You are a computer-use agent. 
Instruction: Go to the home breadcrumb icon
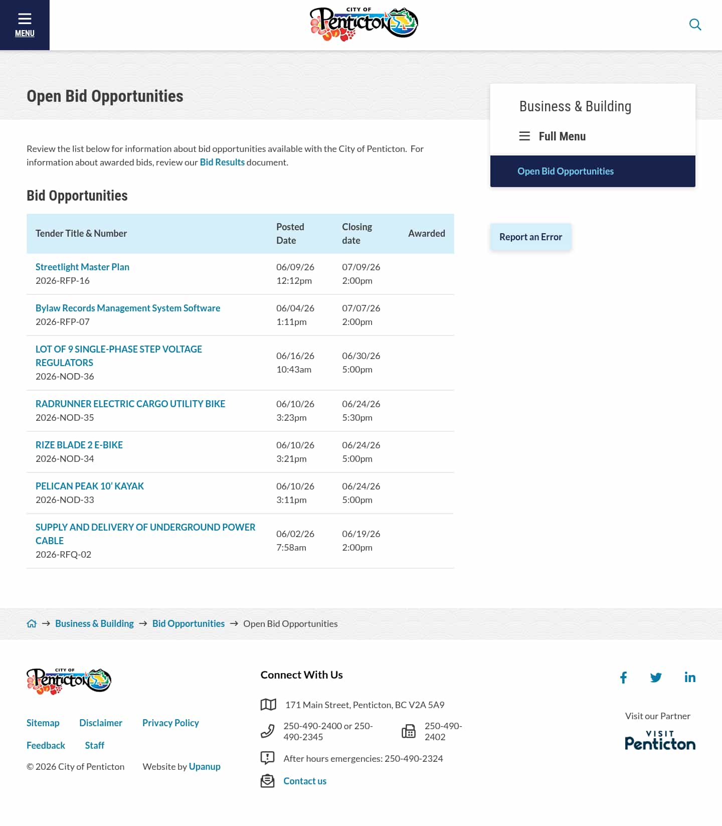tap(32, 623)
